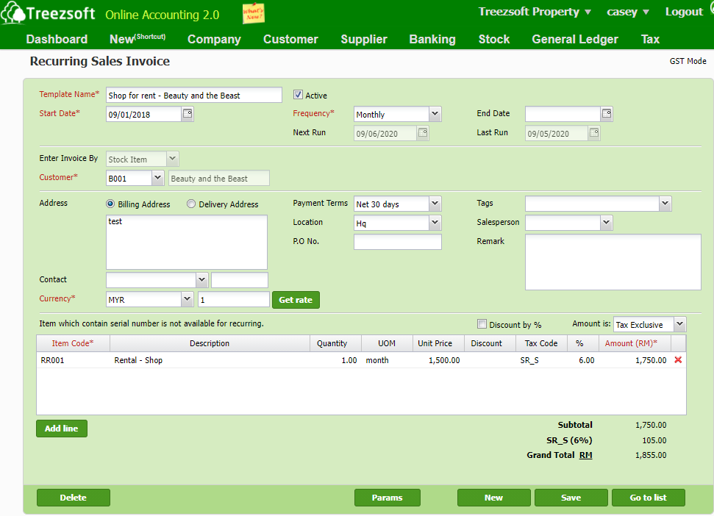Click the RM link next to Grand Total
714x516 pixels.
tap(586, 455)
